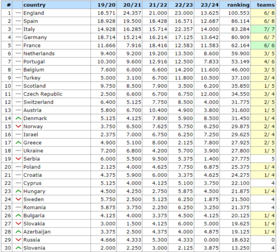Click the 23/24 season column header
This screenshot has width=277, height=252.
coord(207,5)
